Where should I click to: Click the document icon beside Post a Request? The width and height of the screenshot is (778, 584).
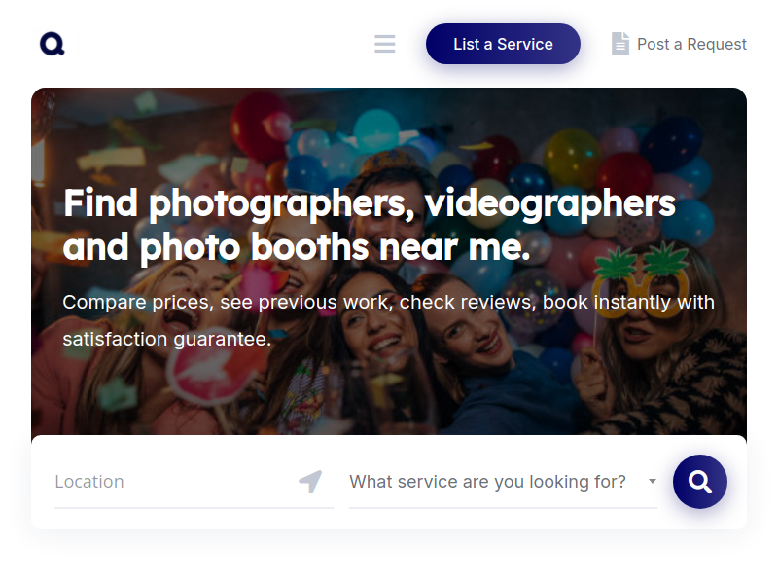620,44
